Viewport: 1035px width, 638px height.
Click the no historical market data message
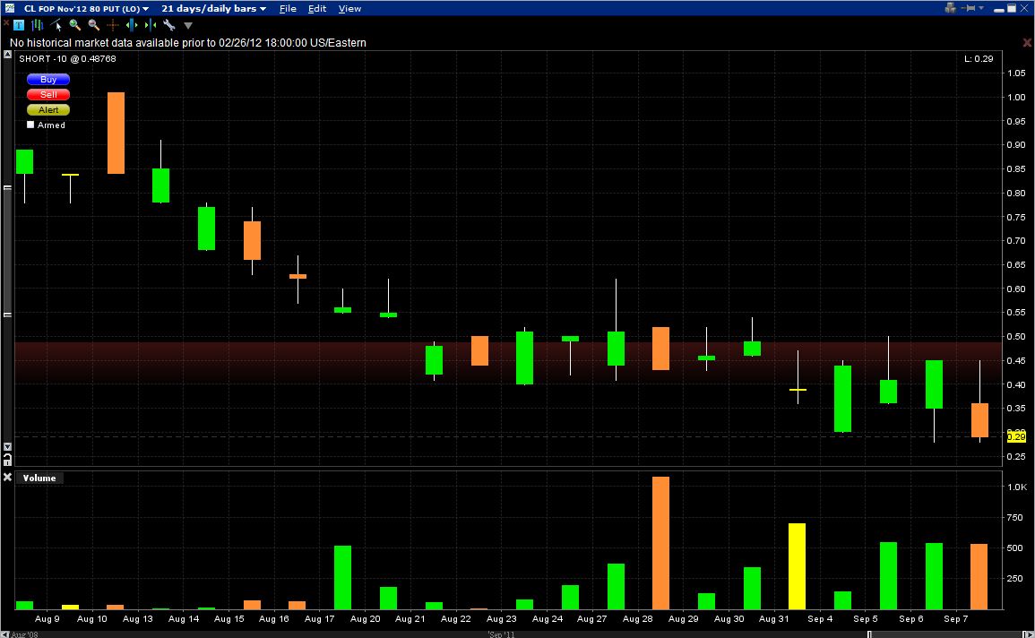click(x=188, y=43)
